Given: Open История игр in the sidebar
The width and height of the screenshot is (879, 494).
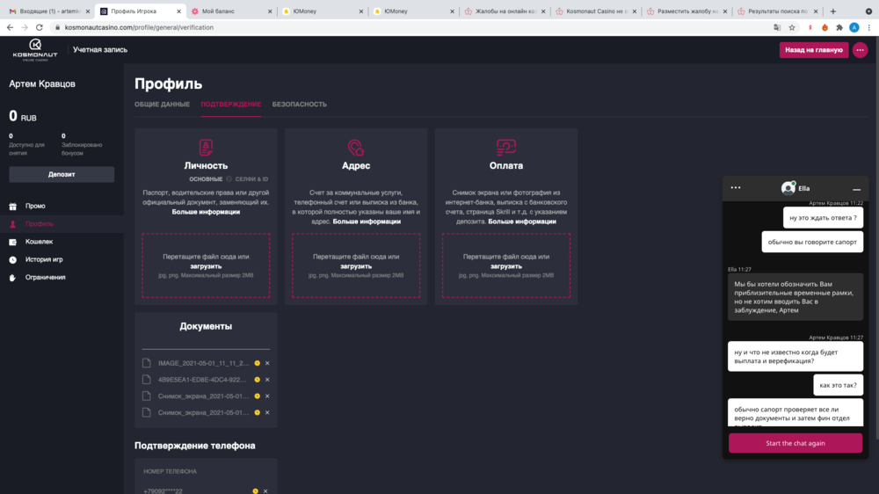Looking at the screenshot, I should (x=44, y=259).
